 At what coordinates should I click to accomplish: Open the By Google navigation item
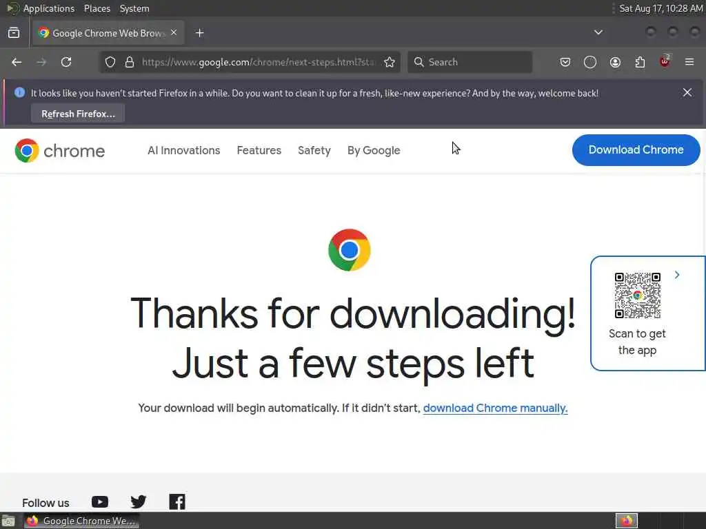[x=374, y=150]
